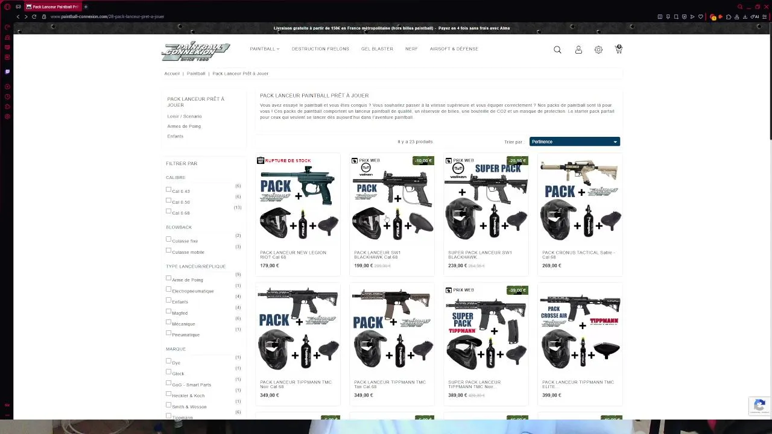772x434 pixels.
Task: Select the Pack Lanceur Paintball browser tab
Action: click(53, 7)
